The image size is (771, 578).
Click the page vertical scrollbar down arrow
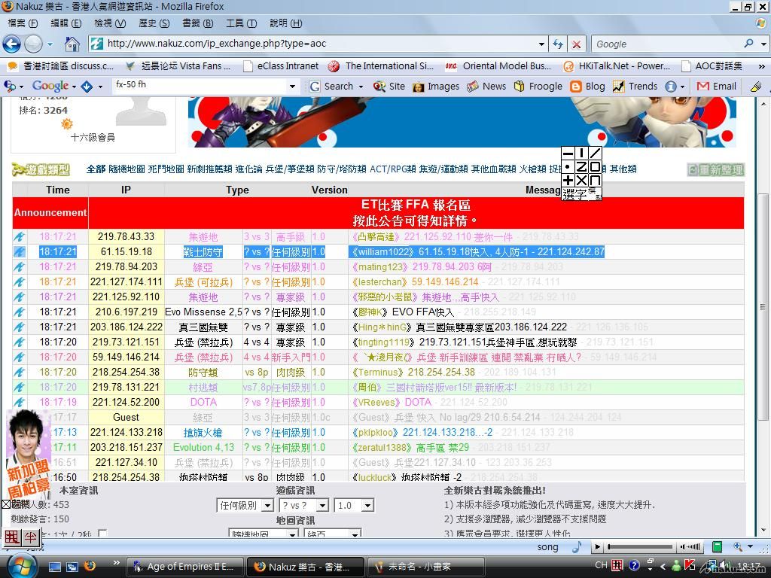point(763,531)
